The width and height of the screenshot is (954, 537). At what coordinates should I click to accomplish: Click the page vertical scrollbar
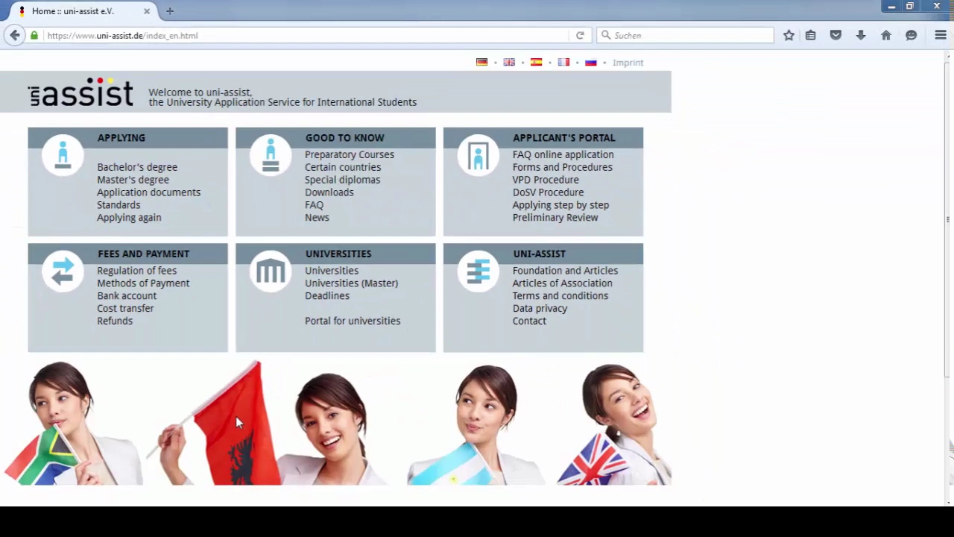tap(948, 220)
